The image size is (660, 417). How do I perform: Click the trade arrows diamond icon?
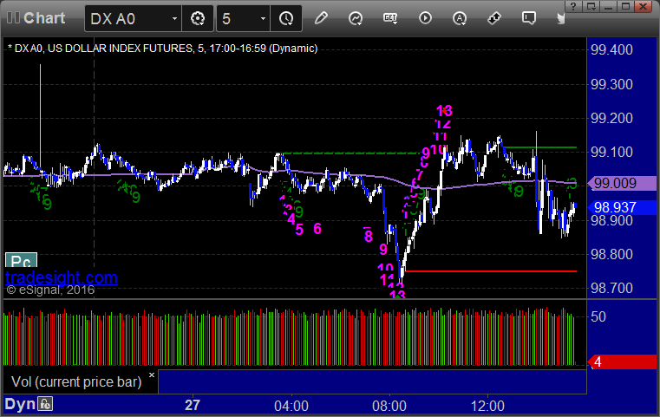(x=494, y=18)
